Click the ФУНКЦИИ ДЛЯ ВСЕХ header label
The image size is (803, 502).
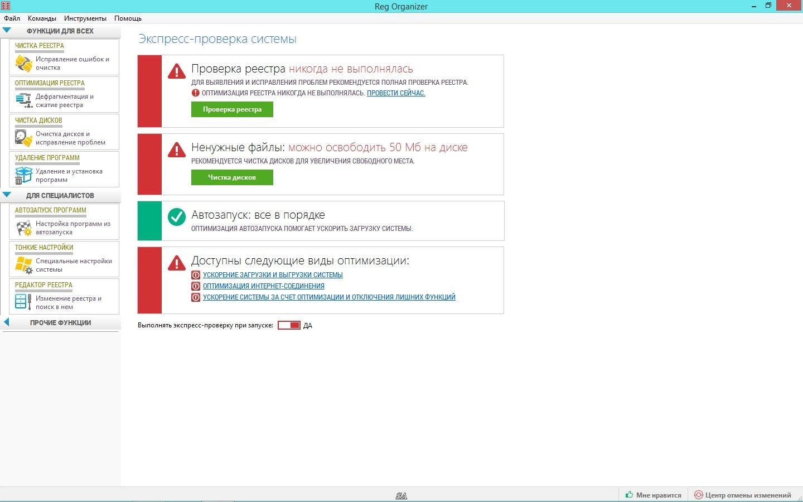[x=60, y=31]
